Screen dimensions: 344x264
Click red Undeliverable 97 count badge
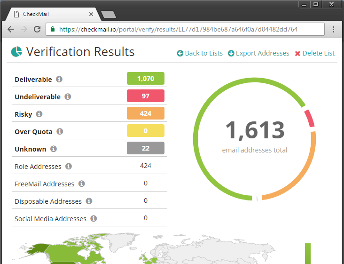click(x=145, y=96)
